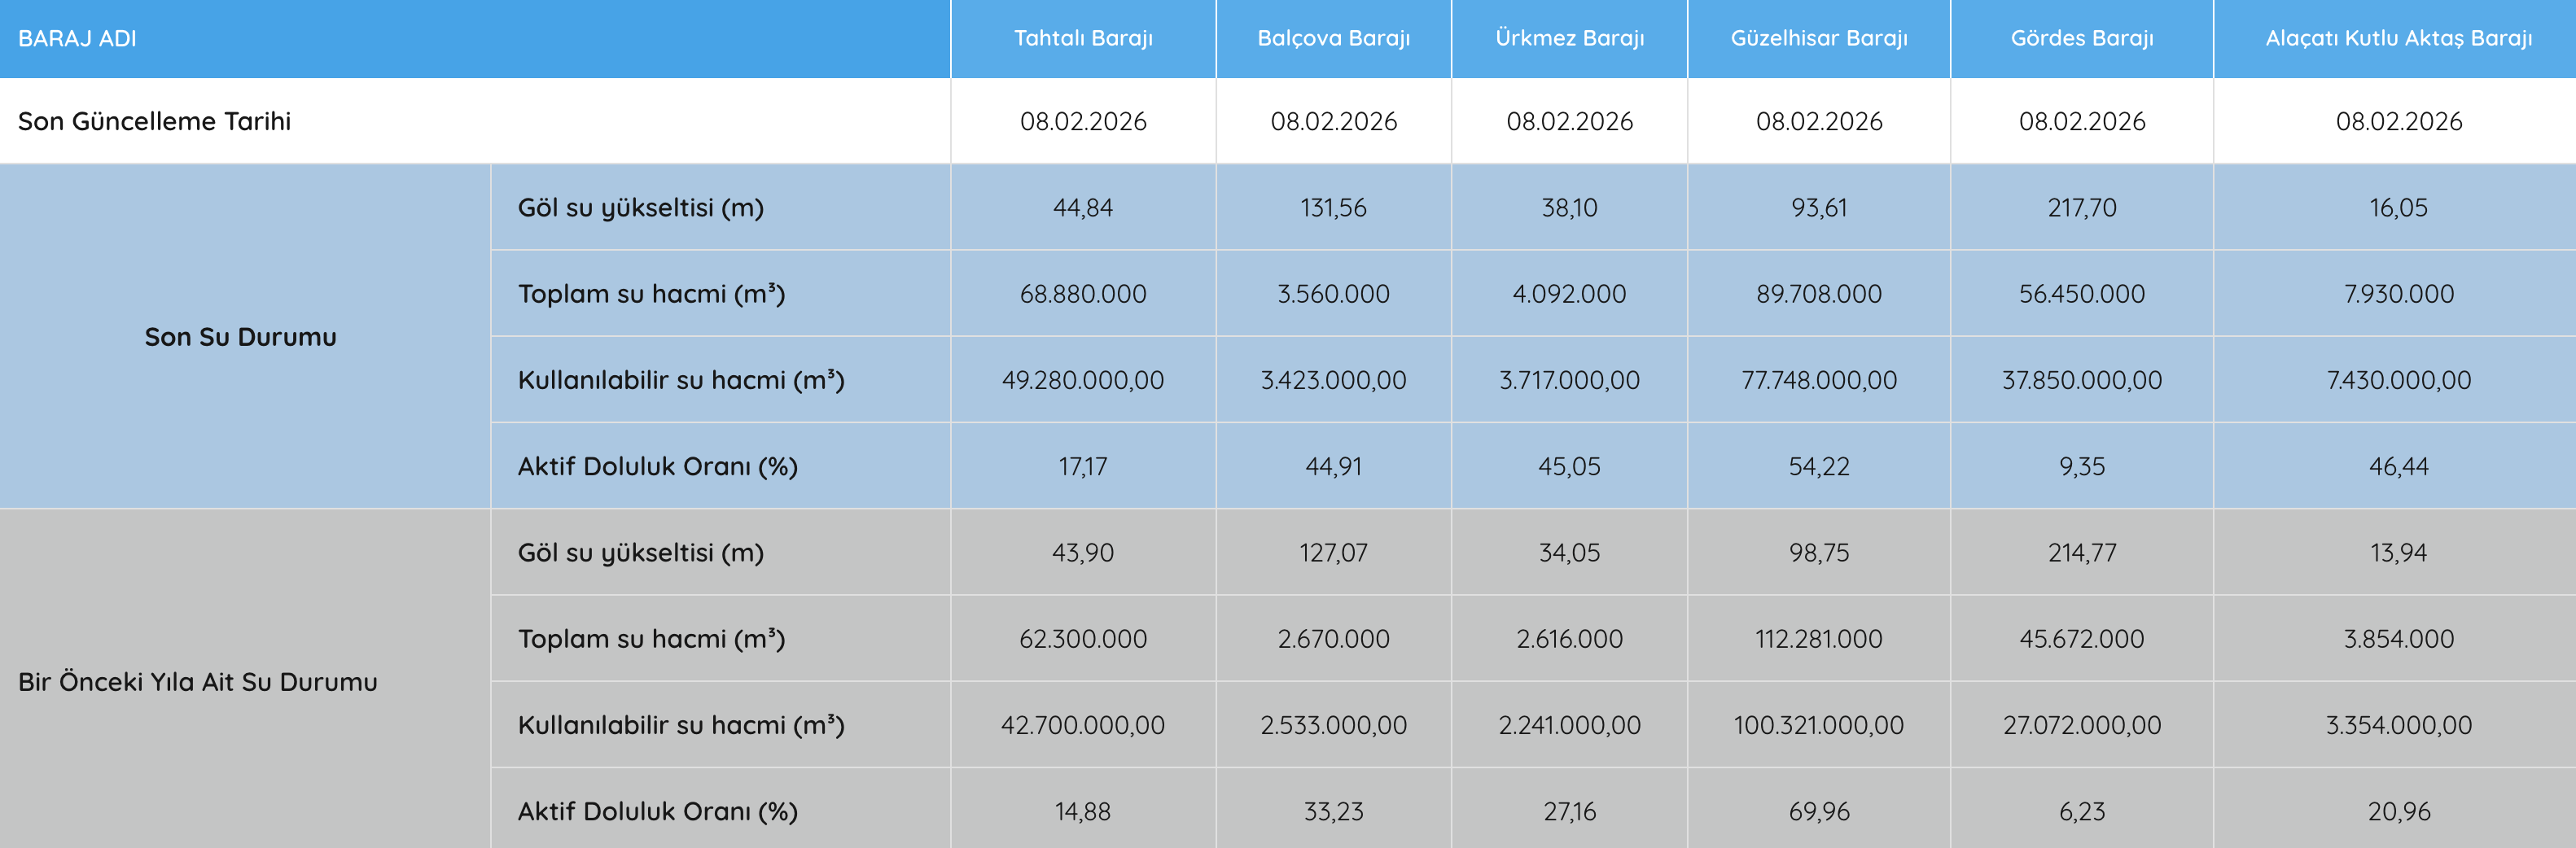The image size is (2576, 848).
Task: Click Gördes current fill rate value 9,35
Action: 2082,466
